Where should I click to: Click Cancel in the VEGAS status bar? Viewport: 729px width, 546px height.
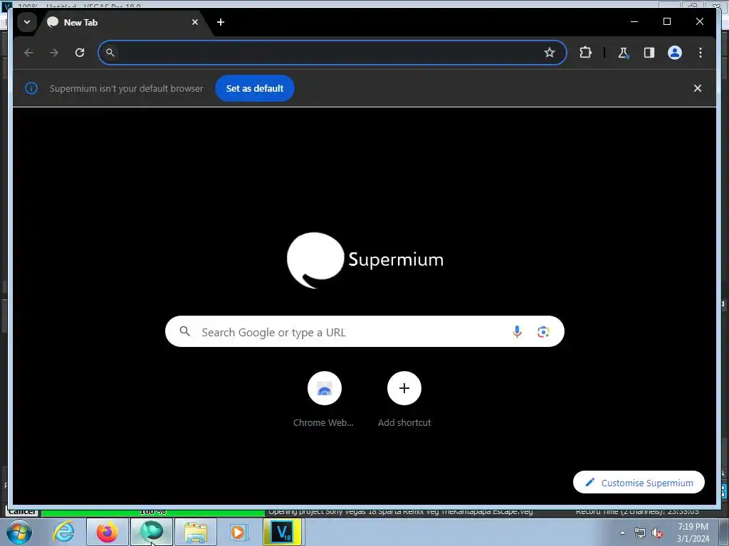pos(22,512)
